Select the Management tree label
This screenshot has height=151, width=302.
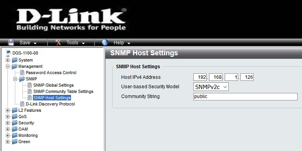coord(31,66)
